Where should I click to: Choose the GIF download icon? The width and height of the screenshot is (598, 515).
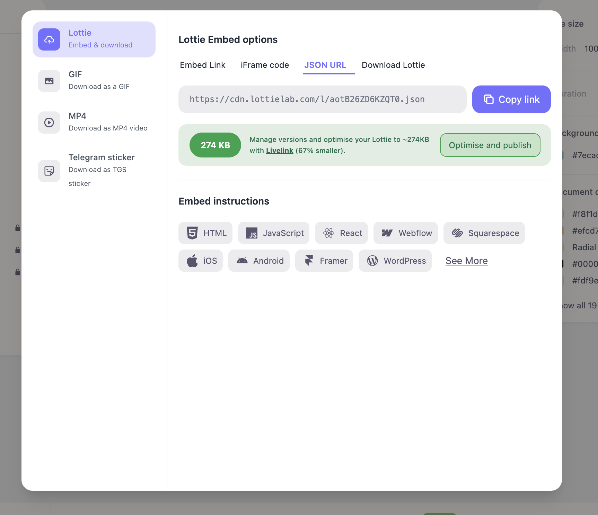tap(49, 81)
